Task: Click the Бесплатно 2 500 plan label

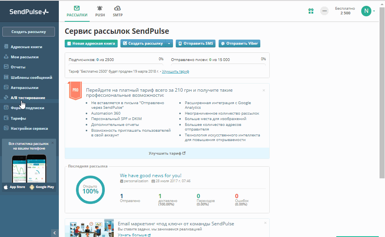Action: 345,11
